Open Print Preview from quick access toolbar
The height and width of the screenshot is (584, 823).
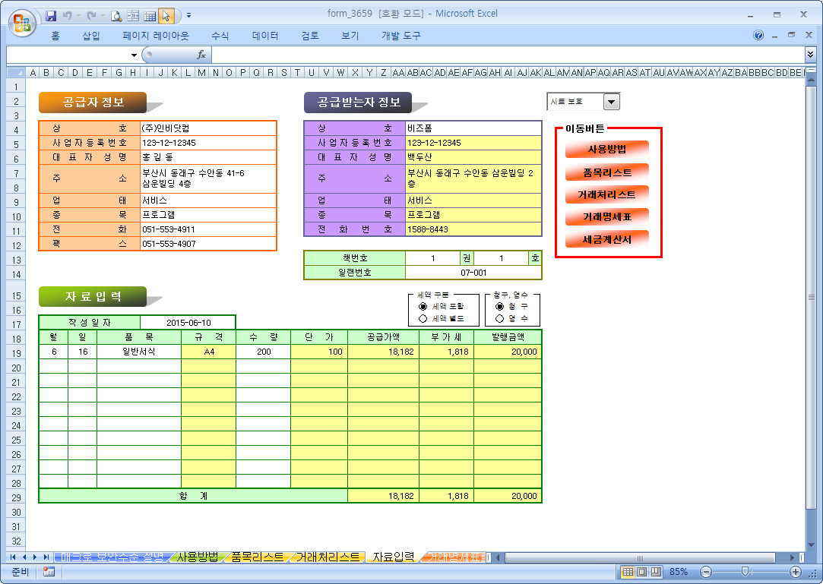(x=116, y=15)
